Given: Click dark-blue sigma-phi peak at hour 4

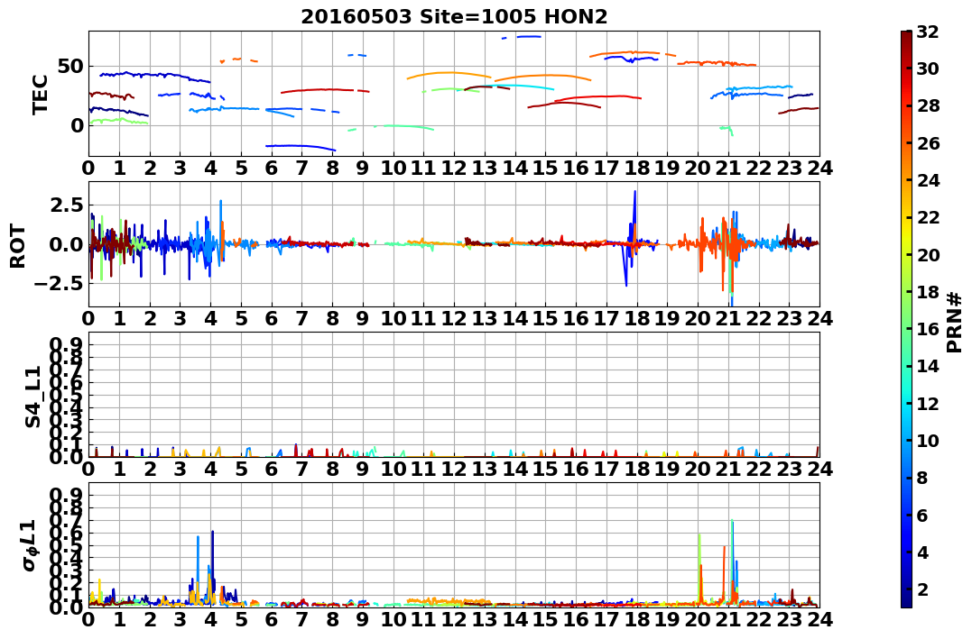Looking at the screenshot, I should (x=213, y=567).
